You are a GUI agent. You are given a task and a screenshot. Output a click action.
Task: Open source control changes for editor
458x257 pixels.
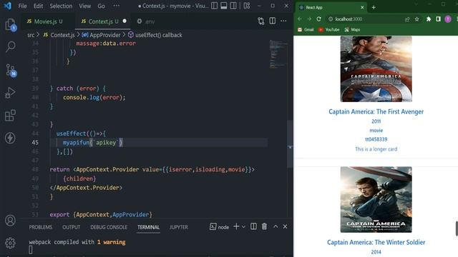pyautogui.click(x=260, y=21)
